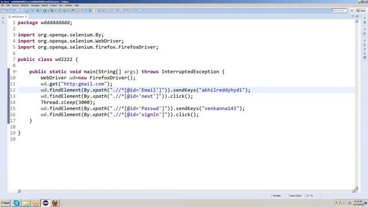Open the External Tools dropdown arrow
368x207 pixels.
pyautogui.click(x=55, y=10)
